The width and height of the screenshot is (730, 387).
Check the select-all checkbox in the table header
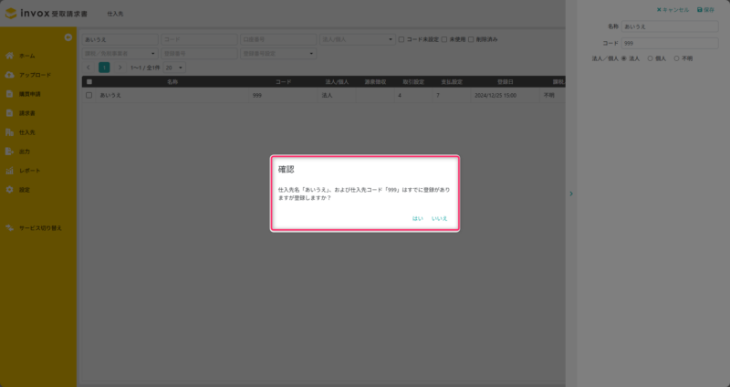tap(89, 82)
